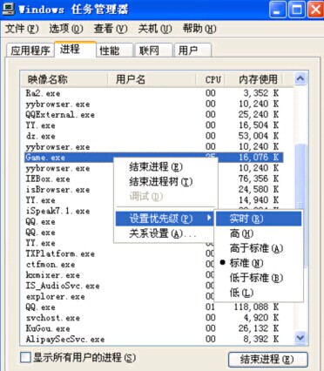
Task: Sort by 用户名 column header
Action: coord(152,79)
